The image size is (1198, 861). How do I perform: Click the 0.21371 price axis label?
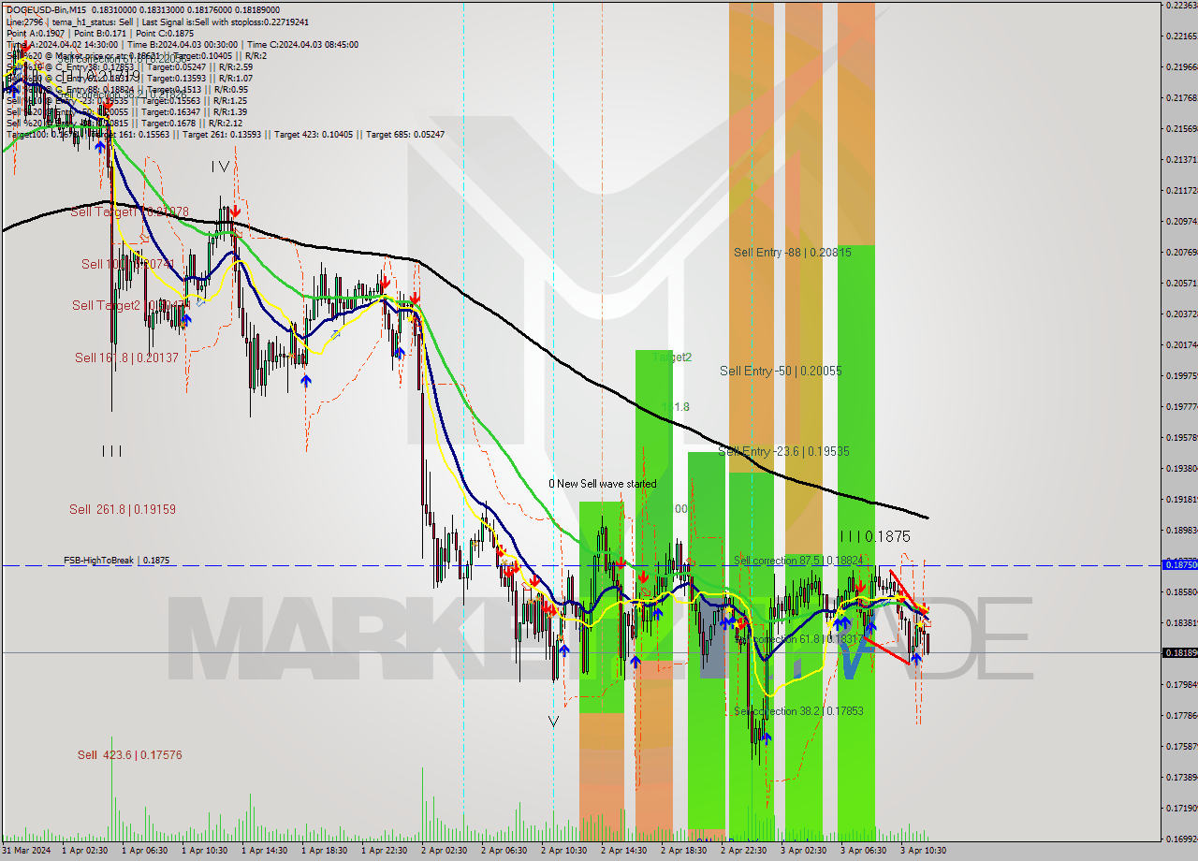[1181, 159]
